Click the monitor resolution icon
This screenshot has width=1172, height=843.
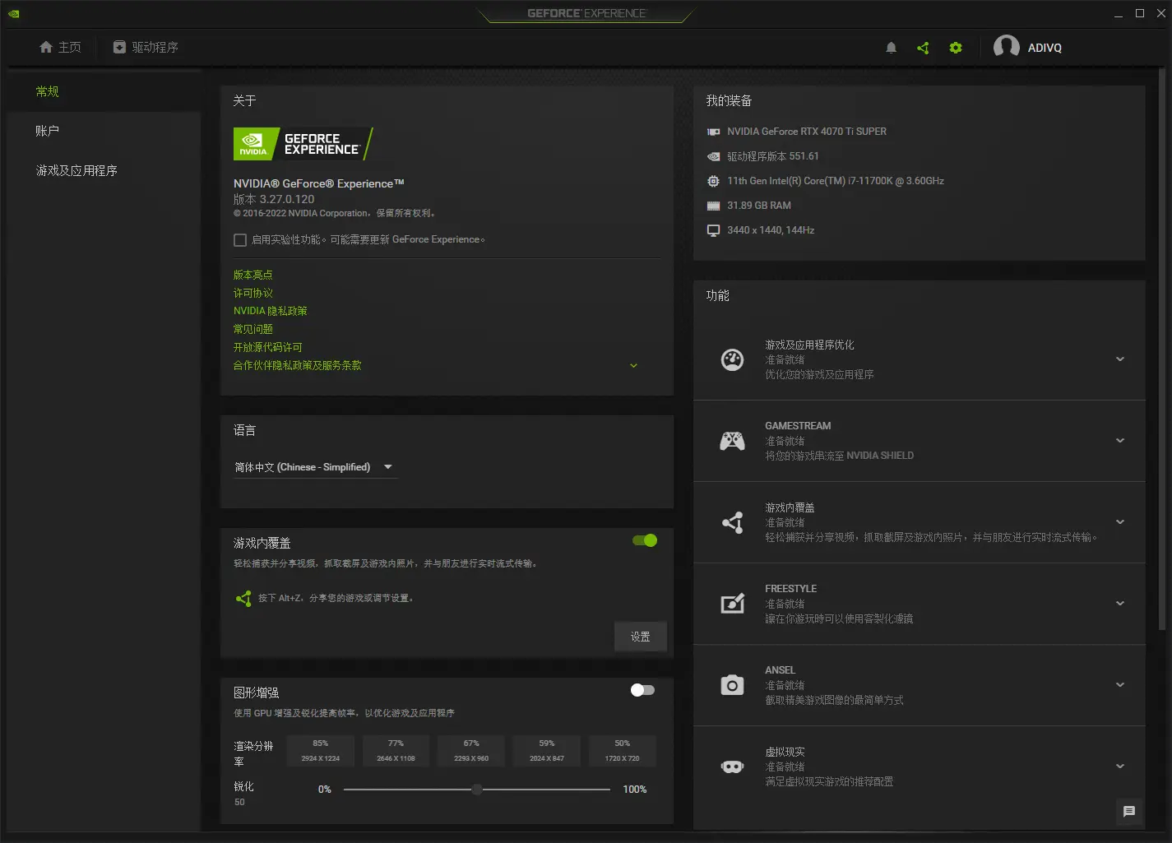tap(713, 230)
